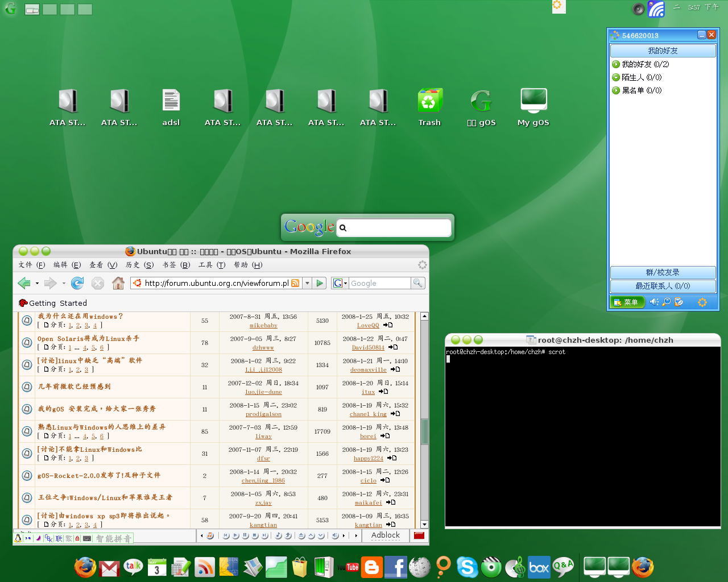
Task: Click the Firefox page vertical scrollbar thumb
Action: point(424,432)
